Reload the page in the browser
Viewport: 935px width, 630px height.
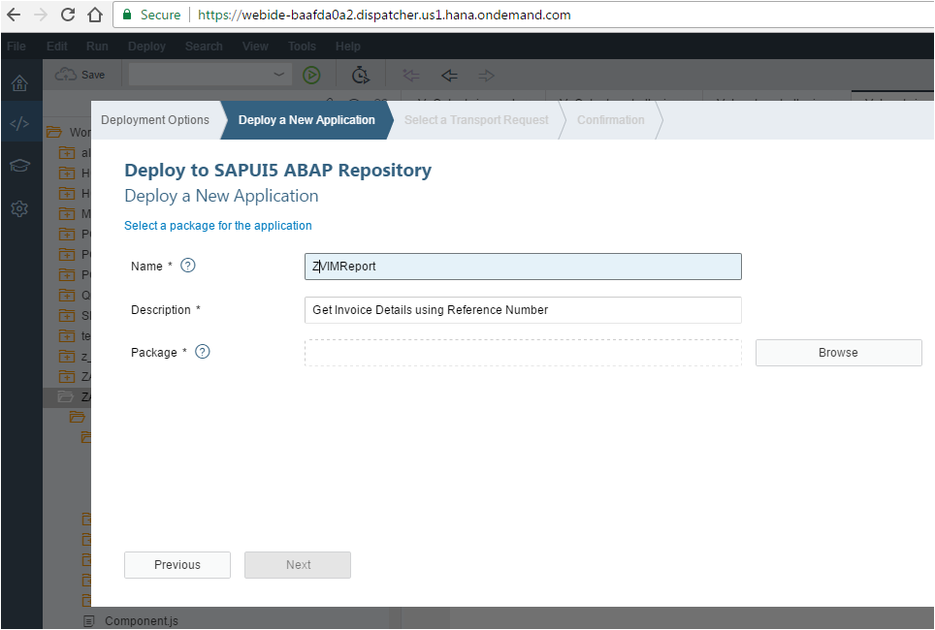[x=68, y=15]
